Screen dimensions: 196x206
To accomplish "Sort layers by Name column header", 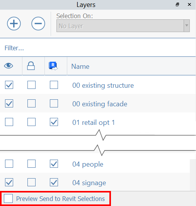I will click(80, 66).
